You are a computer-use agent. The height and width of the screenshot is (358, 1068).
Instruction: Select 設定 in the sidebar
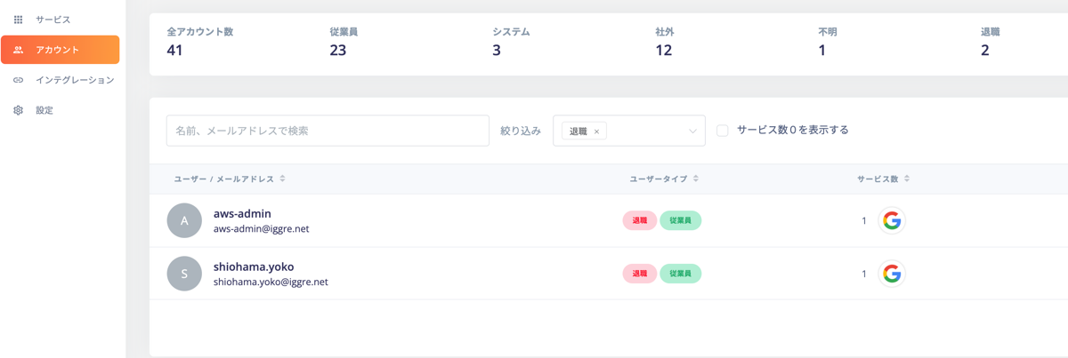tap(44, 110)
